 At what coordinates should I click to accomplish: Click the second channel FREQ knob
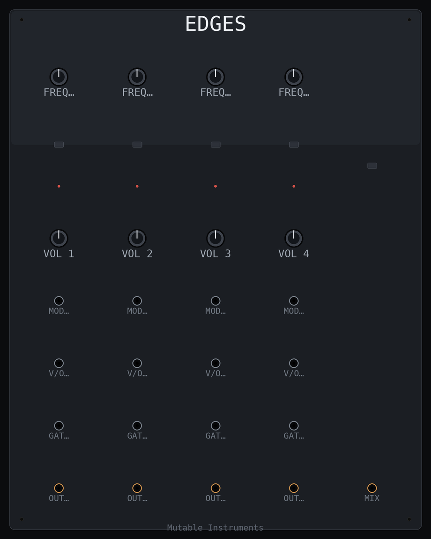(137, 77)
